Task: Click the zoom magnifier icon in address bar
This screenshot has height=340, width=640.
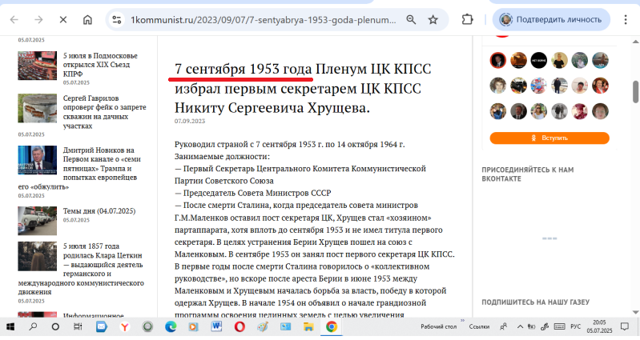Action: tap(411, 19)
